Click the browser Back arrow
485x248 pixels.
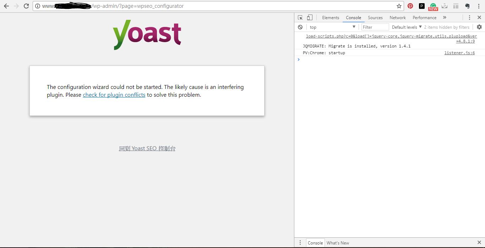6,6
